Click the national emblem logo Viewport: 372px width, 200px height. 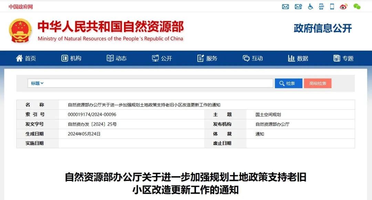[20, 31]
